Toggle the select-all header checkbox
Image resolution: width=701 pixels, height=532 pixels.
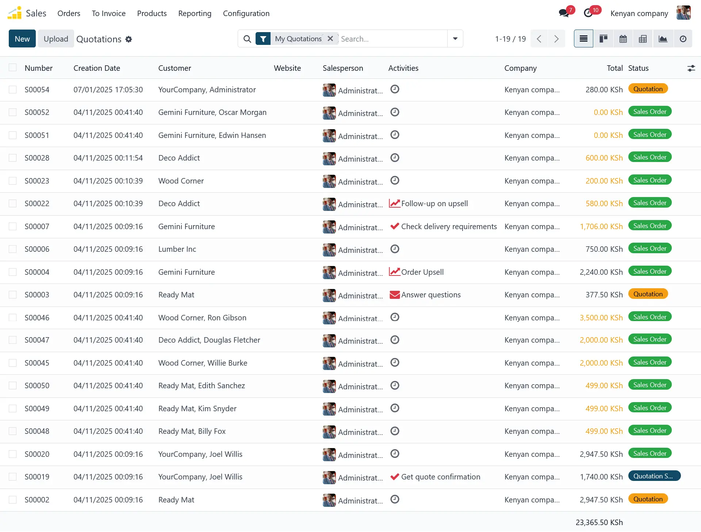point(13,68)
